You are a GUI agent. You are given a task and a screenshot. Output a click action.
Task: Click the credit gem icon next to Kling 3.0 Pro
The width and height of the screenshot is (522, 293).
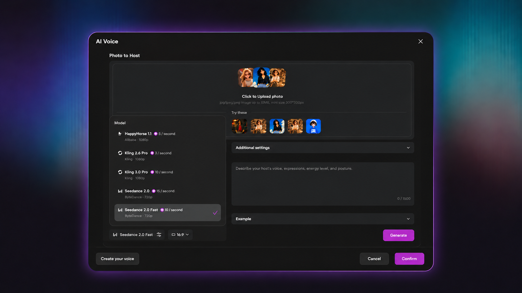152,172
